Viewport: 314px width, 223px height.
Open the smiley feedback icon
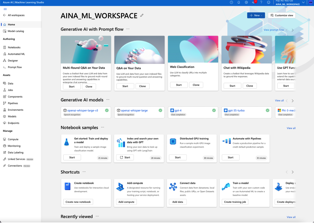pyautogui.click(x=268, y=2)
